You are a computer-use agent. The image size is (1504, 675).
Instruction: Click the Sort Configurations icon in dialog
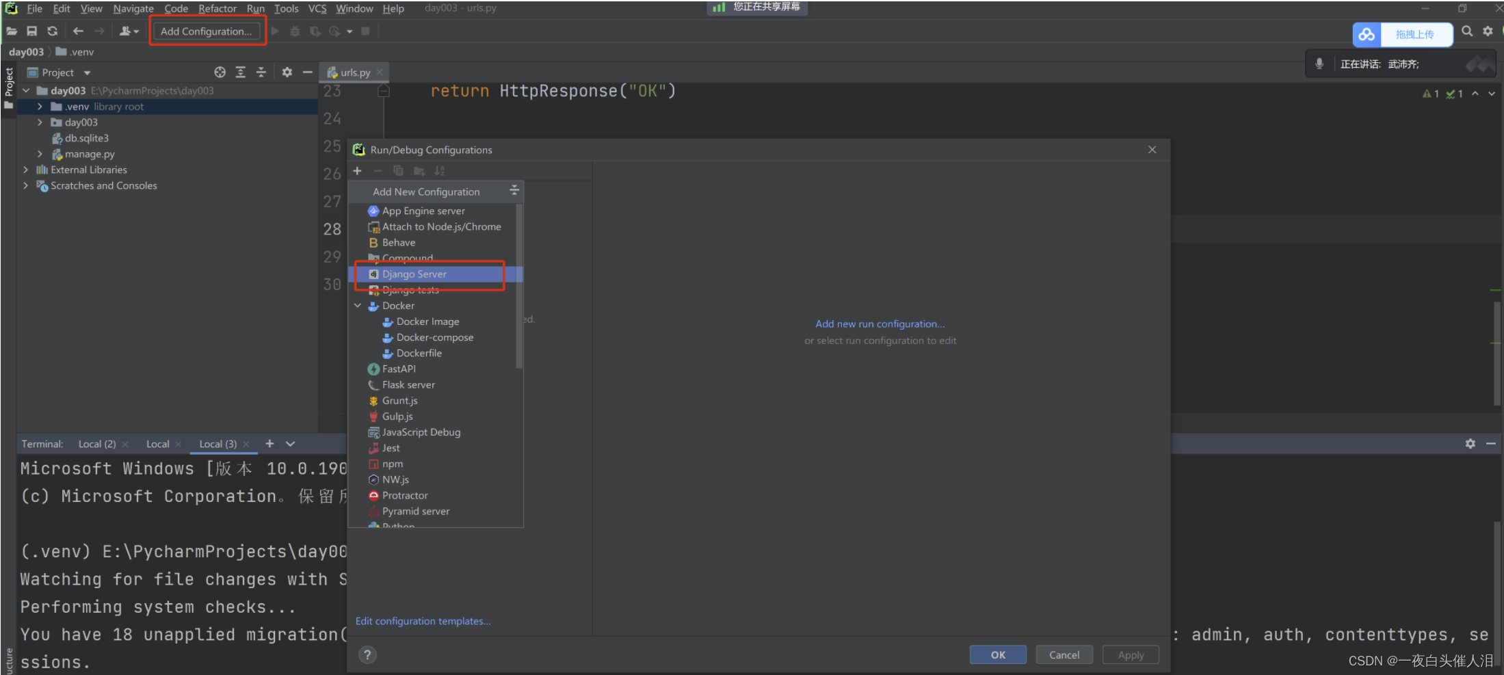[x=439, y=171]
